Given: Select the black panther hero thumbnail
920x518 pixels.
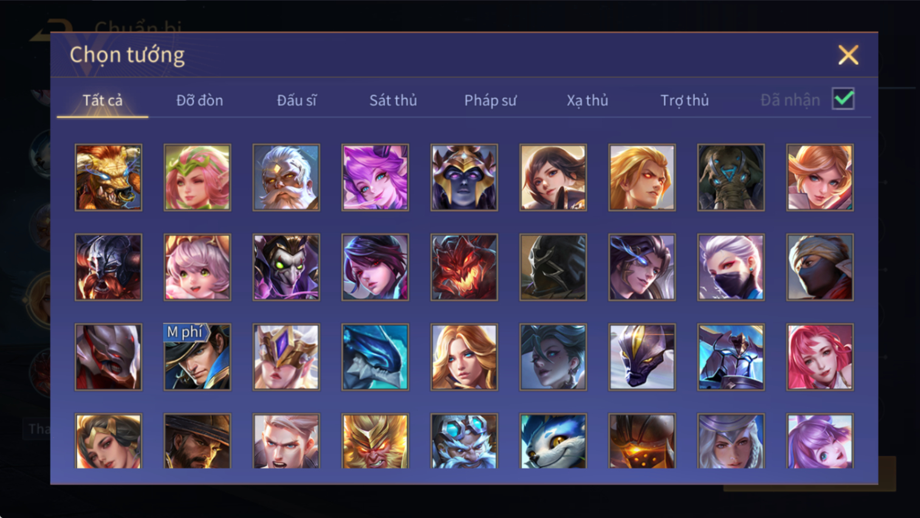Looking at the screenshot, I should coord(642,357).
